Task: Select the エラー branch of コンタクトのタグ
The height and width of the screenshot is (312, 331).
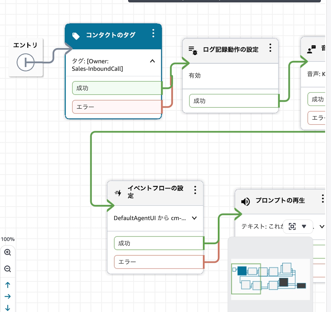Action: click(x=117, y=107)
